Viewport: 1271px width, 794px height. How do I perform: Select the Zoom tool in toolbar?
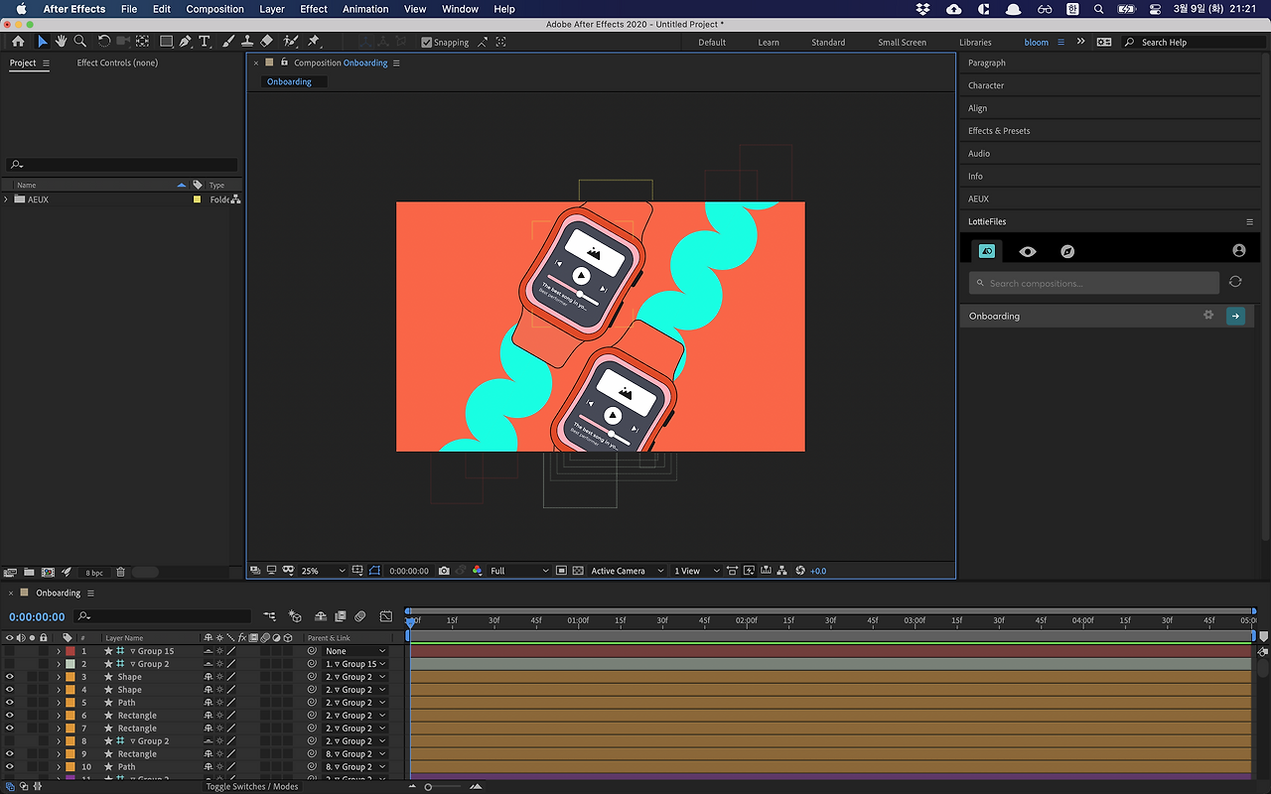pyautogui.click(x=79, y=42)
